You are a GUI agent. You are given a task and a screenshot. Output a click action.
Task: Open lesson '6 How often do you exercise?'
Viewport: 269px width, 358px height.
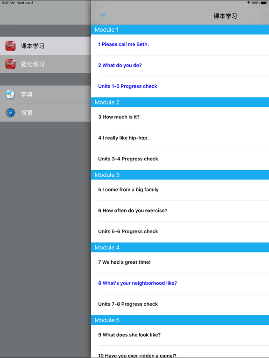[180, 211]
